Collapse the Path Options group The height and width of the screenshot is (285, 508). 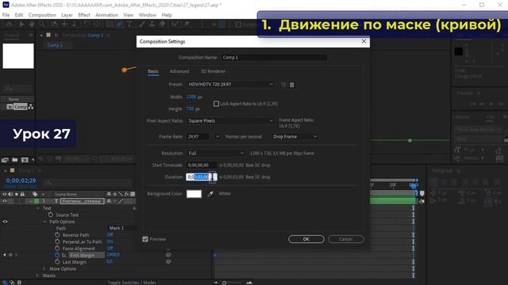44,222
